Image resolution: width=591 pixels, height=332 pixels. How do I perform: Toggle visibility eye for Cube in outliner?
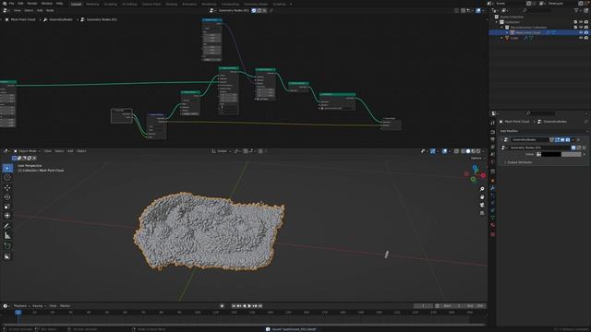coord(581,38)
